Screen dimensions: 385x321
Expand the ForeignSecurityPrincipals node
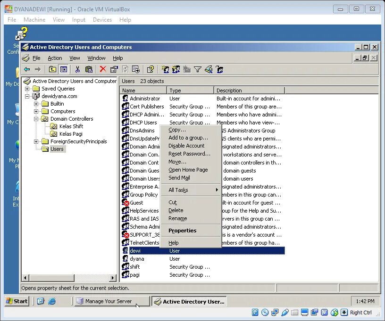click(x=36, y=141)
